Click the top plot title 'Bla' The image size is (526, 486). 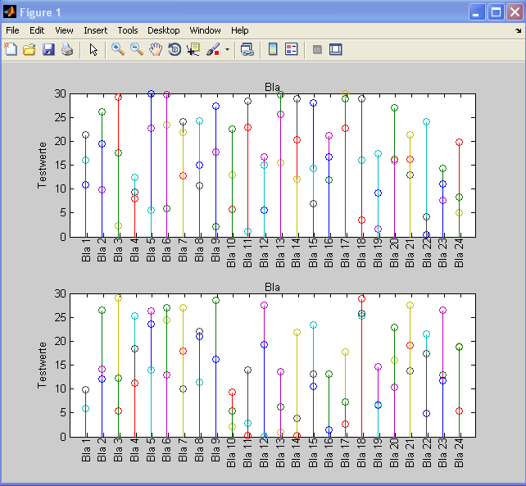(272, 87)
